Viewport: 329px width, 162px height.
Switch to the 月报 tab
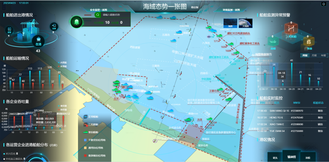tap(314, 55)
